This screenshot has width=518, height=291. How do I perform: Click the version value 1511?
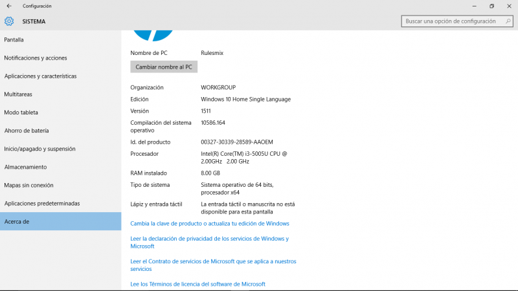pyautogui.click(x=206, y=111)
